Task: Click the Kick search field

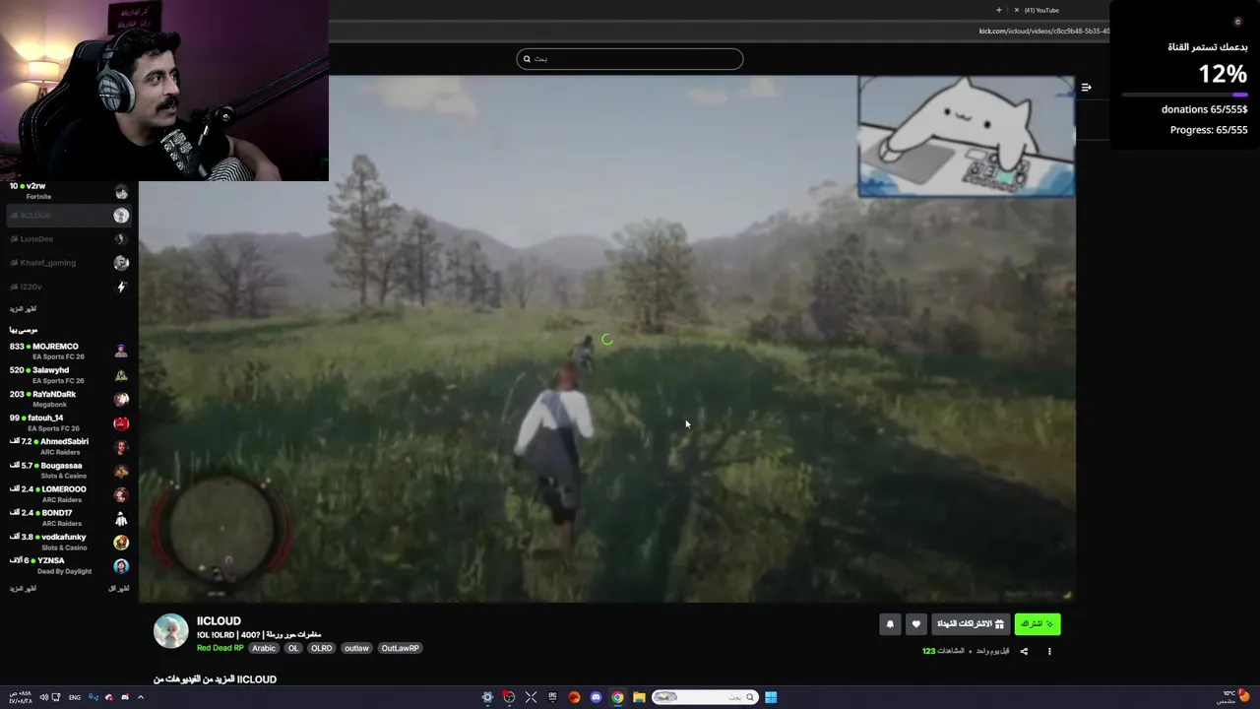Action: (630, 59)
